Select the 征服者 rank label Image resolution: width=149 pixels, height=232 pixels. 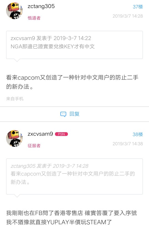point(34,146)
